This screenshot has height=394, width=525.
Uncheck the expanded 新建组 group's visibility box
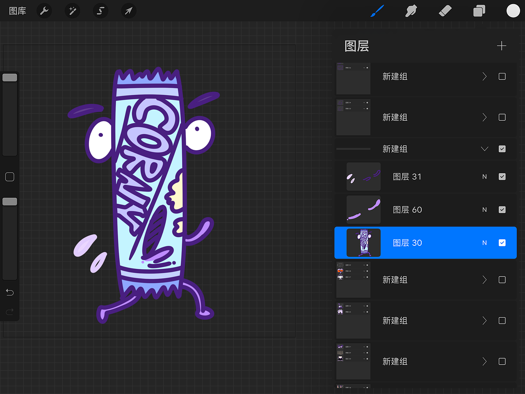point(502,149)
